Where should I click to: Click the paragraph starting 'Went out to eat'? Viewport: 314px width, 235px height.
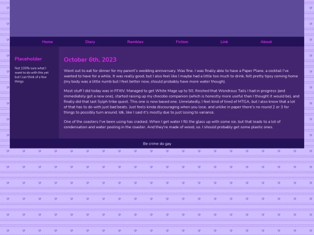(181, 76)
